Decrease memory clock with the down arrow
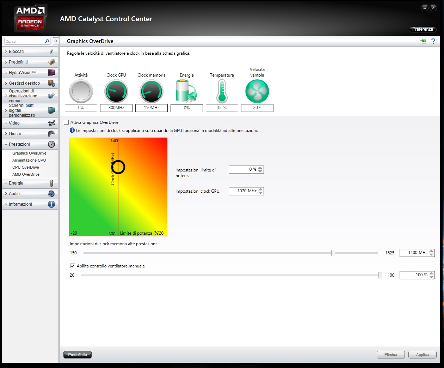 [431, 255]
